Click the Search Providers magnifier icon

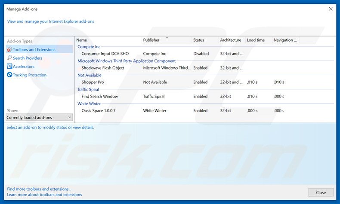[x=9, y=58]
